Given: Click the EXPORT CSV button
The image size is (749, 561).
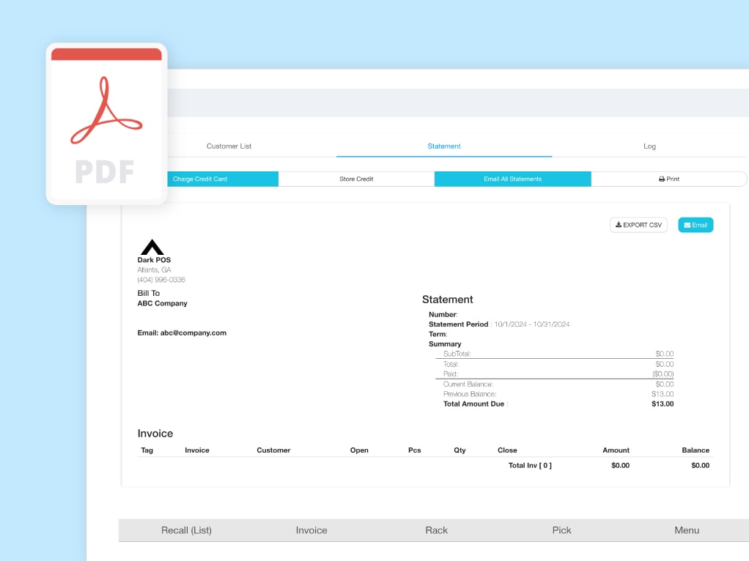Looking at the screenshot, I should [638, 225].
